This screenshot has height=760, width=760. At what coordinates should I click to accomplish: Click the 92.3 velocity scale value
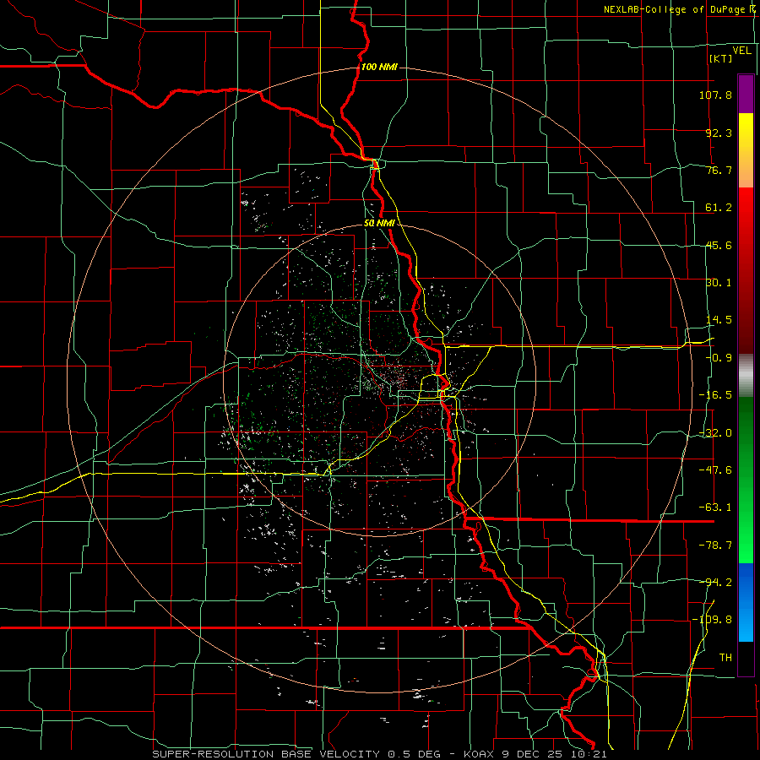[x=719, y=133]
